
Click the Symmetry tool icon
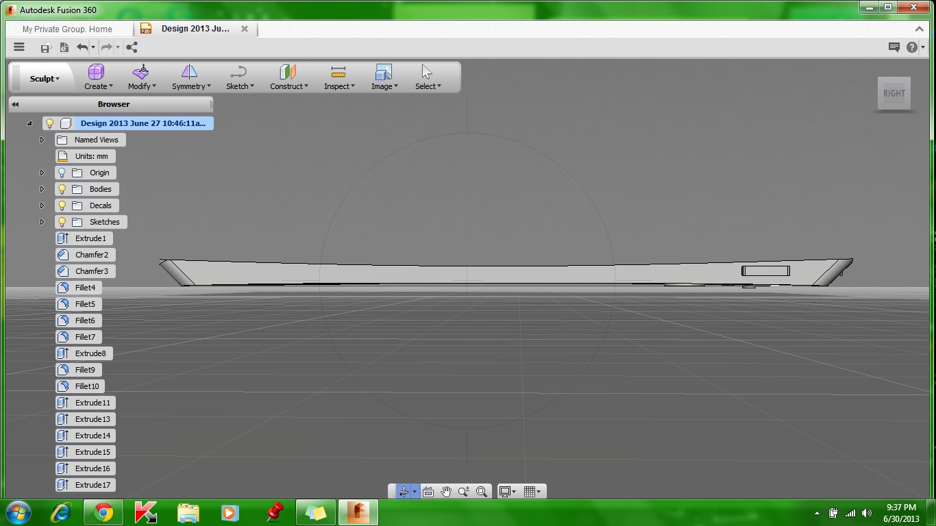tap(190, 73)
